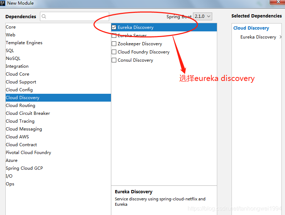This screenshot has width=285, height=215.
Task: Select the Cloud Messaging category
Action: 58,129
